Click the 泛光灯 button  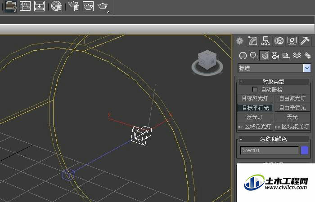click(255, 117)
